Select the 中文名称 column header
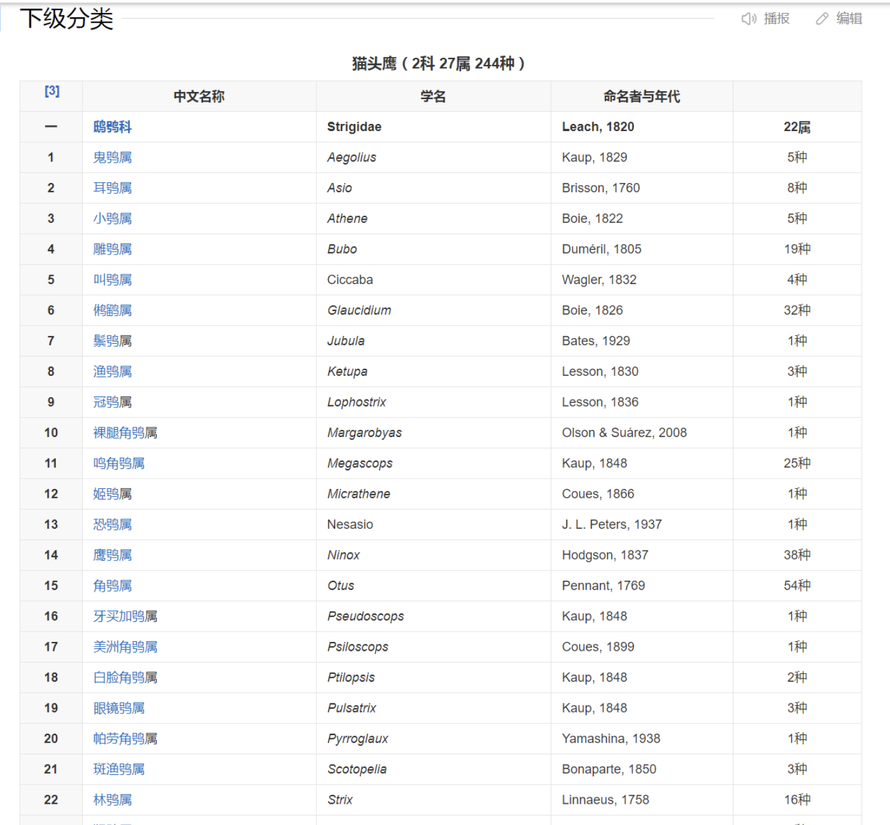890x825 pixels. (199, 96)
